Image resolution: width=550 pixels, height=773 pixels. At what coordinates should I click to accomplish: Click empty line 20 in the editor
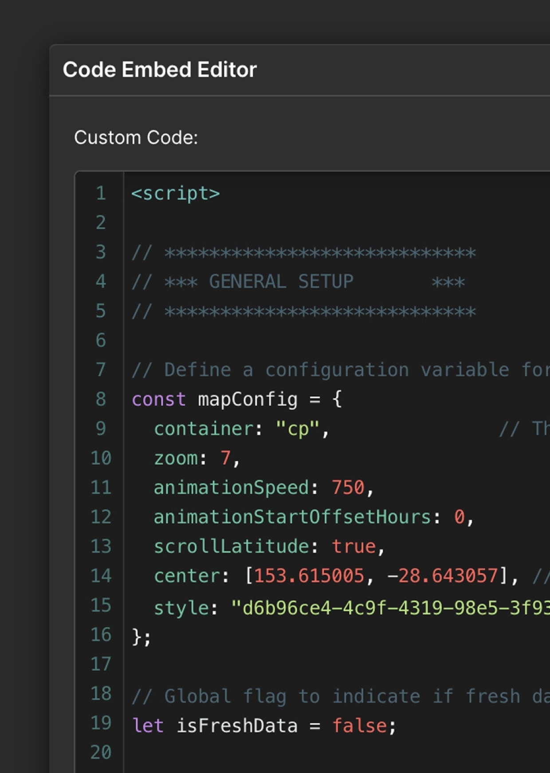[x=337, y=752]
